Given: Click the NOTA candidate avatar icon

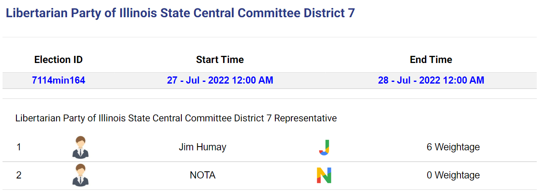Looking at the screenshot, I should point(80,175).
